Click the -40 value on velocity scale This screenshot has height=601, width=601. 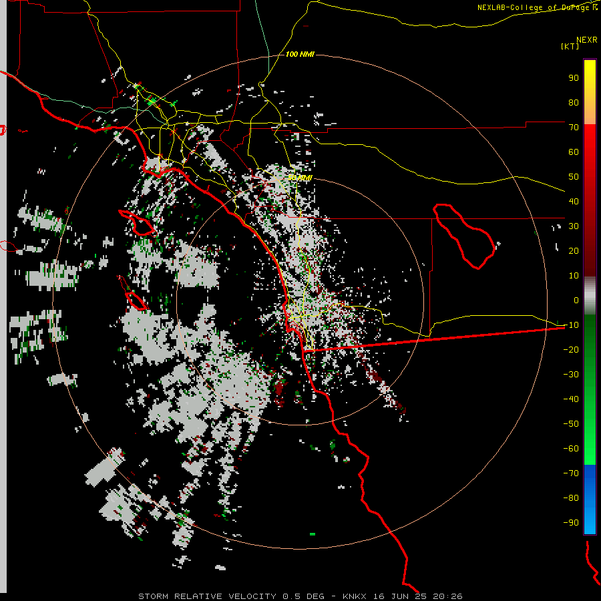[571, 399]
